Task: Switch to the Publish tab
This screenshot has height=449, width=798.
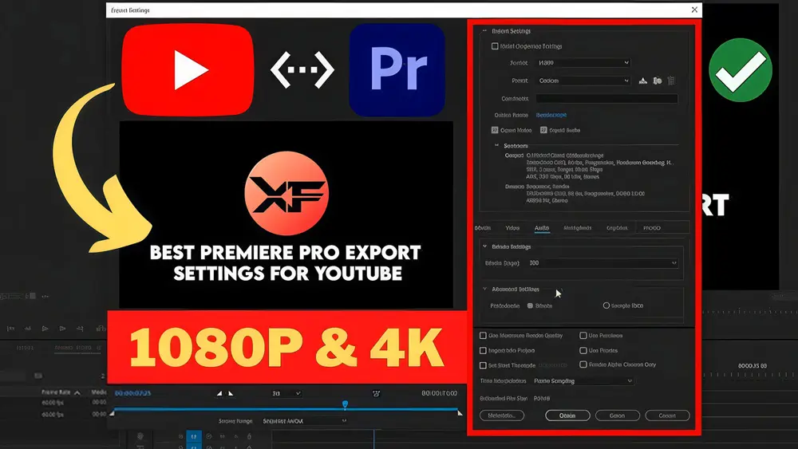Action: pos(652,228)
